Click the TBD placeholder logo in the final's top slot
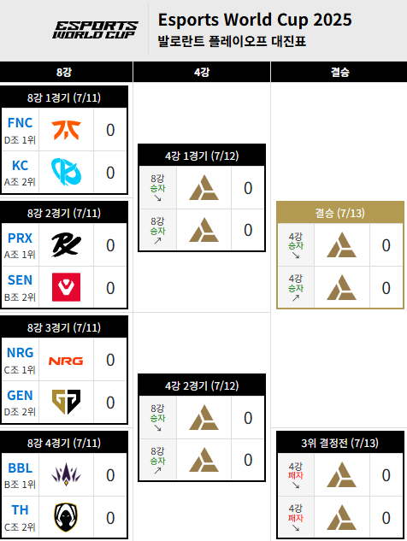Image resolution: width=407 pixels, height=541 pixels. pos(341,245)
